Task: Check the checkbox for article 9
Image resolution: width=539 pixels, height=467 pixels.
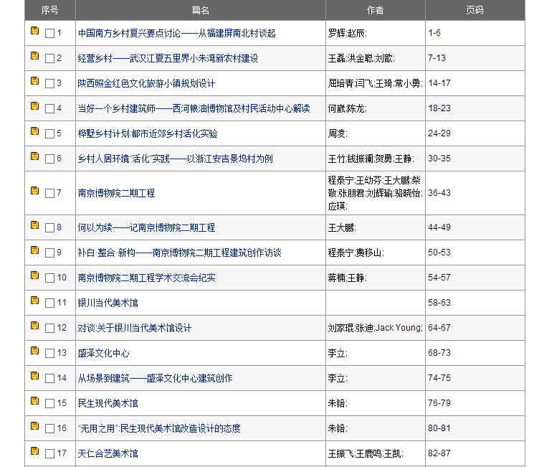Action: tap(50, 253)
